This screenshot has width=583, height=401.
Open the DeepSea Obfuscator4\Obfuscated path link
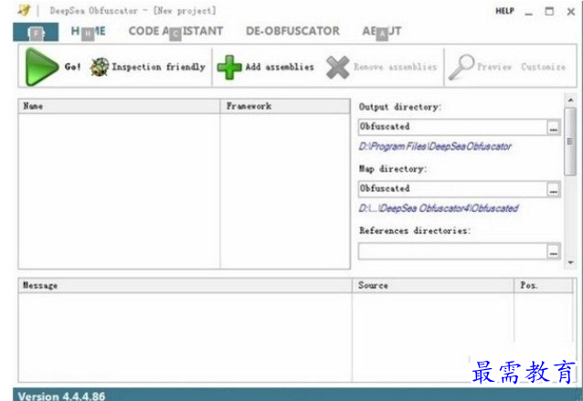pyautogui.click(x=439, y=208)
